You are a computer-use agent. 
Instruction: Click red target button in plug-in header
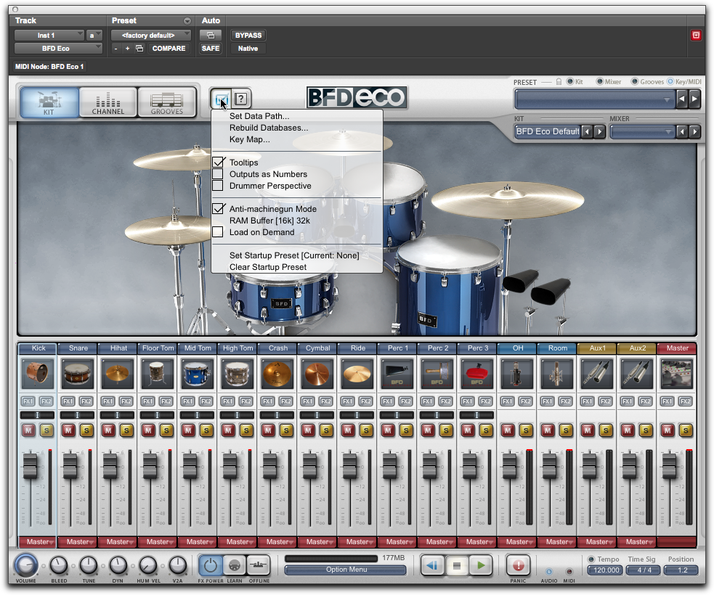pyautogui.click(x=696, y=36)
